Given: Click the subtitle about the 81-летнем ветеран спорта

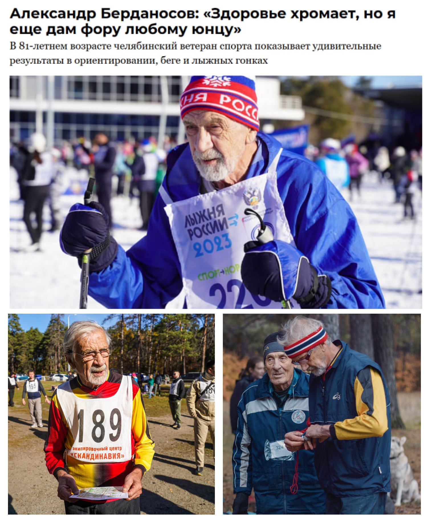Looking at the screenshot, I should 195,53.
